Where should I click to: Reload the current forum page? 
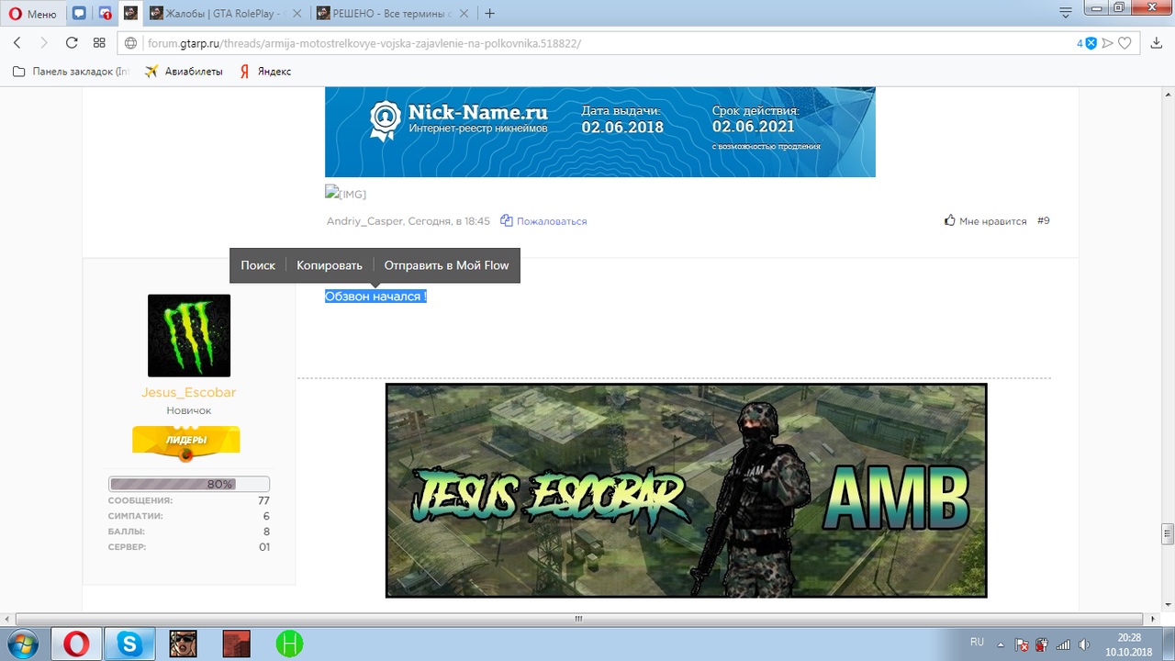72,43
